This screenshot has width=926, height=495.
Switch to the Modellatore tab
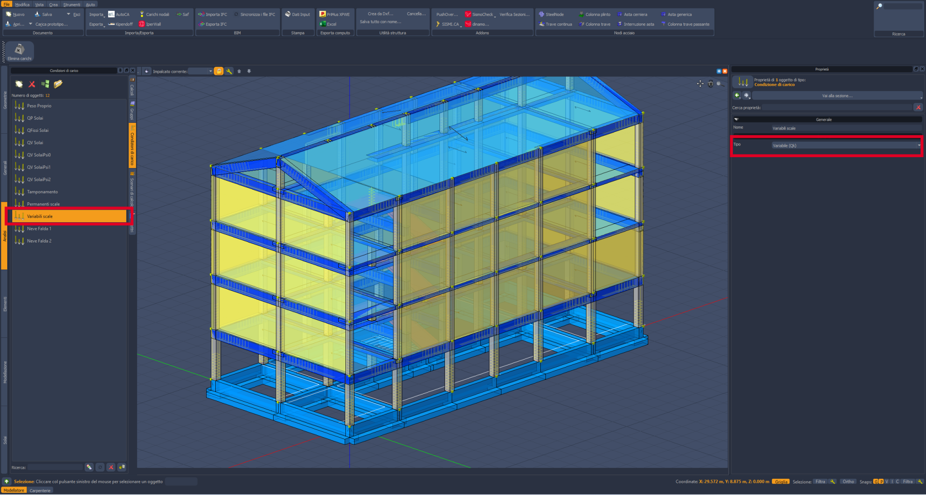pos(14,490)
